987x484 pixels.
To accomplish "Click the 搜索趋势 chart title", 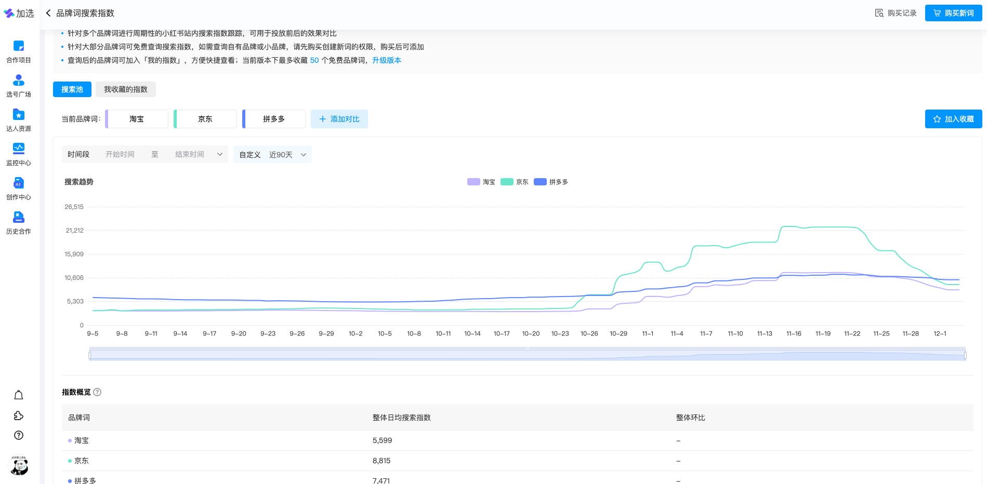I will pyautogui.click(x=79, y=182).
